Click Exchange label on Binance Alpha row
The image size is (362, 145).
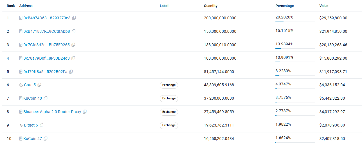tap(169, 112)
